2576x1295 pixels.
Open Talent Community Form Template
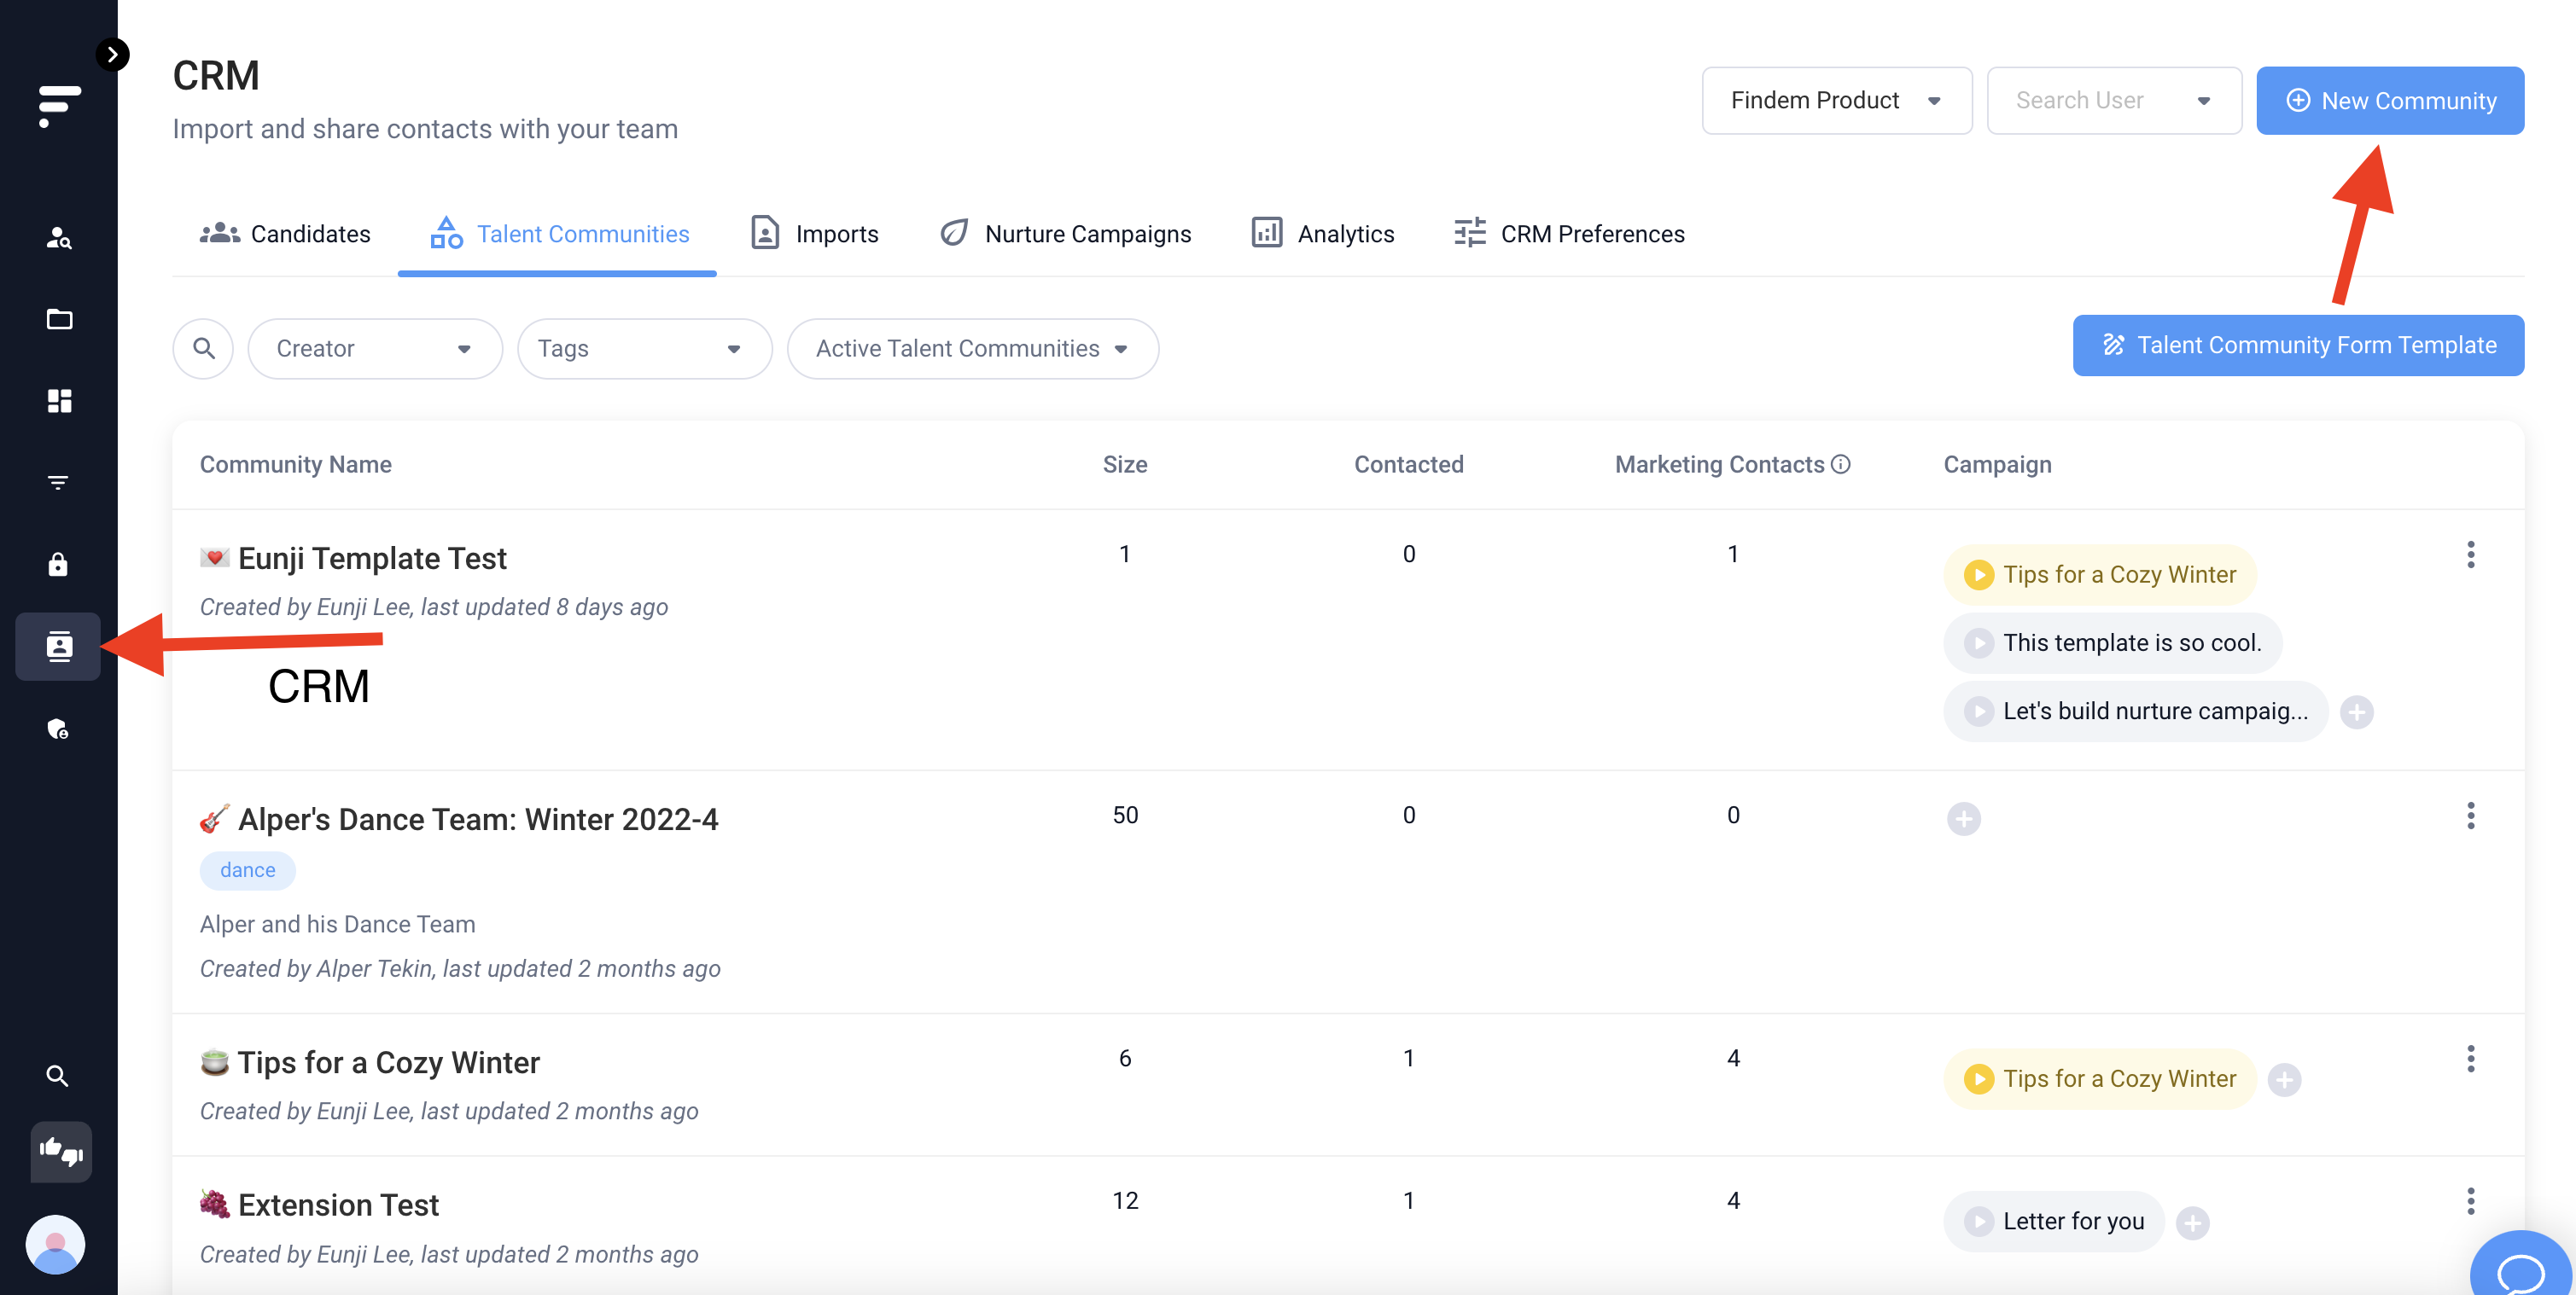[x=2298, y=346]
